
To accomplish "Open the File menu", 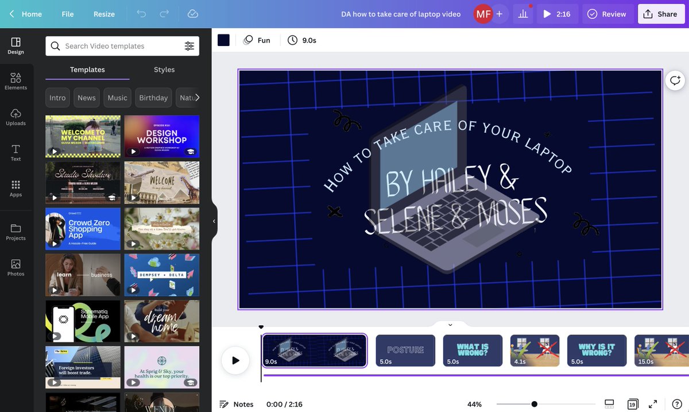I will pyautogui.click(x=67, y=13).
